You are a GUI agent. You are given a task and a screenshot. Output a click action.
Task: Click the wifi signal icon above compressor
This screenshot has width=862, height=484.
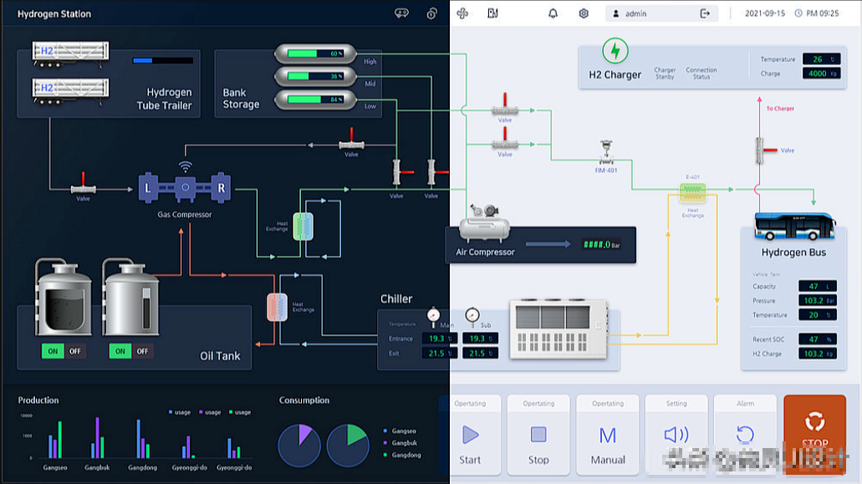tap(186, 166)
